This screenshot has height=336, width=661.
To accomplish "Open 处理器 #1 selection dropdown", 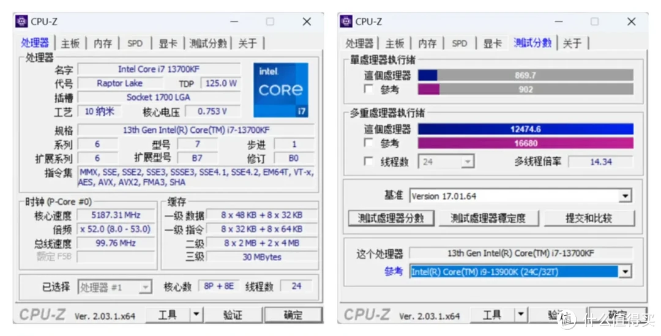I will tap(114, 288).
